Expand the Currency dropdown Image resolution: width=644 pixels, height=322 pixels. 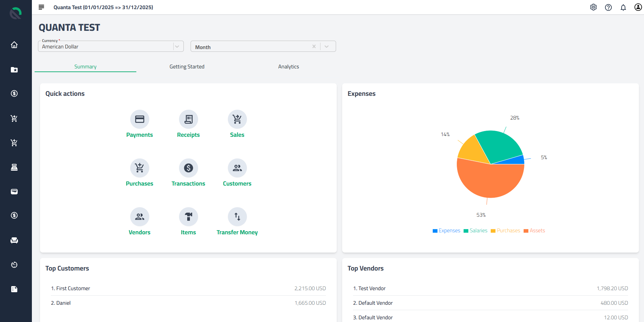click(x=177, y=46)
